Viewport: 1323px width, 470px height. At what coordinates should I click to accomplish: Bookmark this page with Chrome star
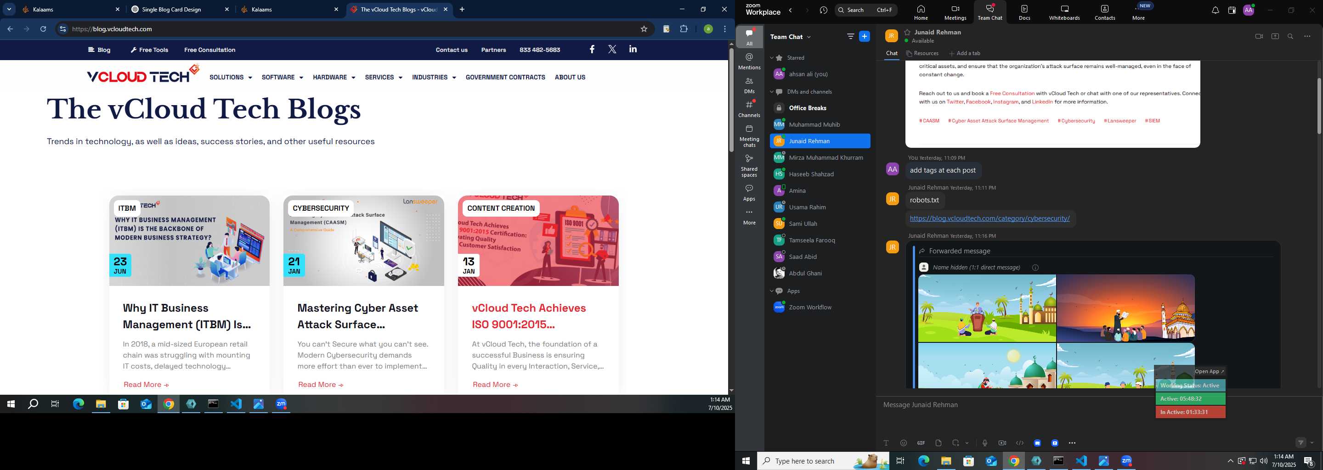point(644,29)
